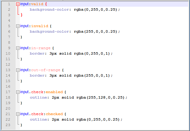The width and height of the screenshot is (190, 131).
Task: Click 'border' property on line 10
Action: [37, 53]
